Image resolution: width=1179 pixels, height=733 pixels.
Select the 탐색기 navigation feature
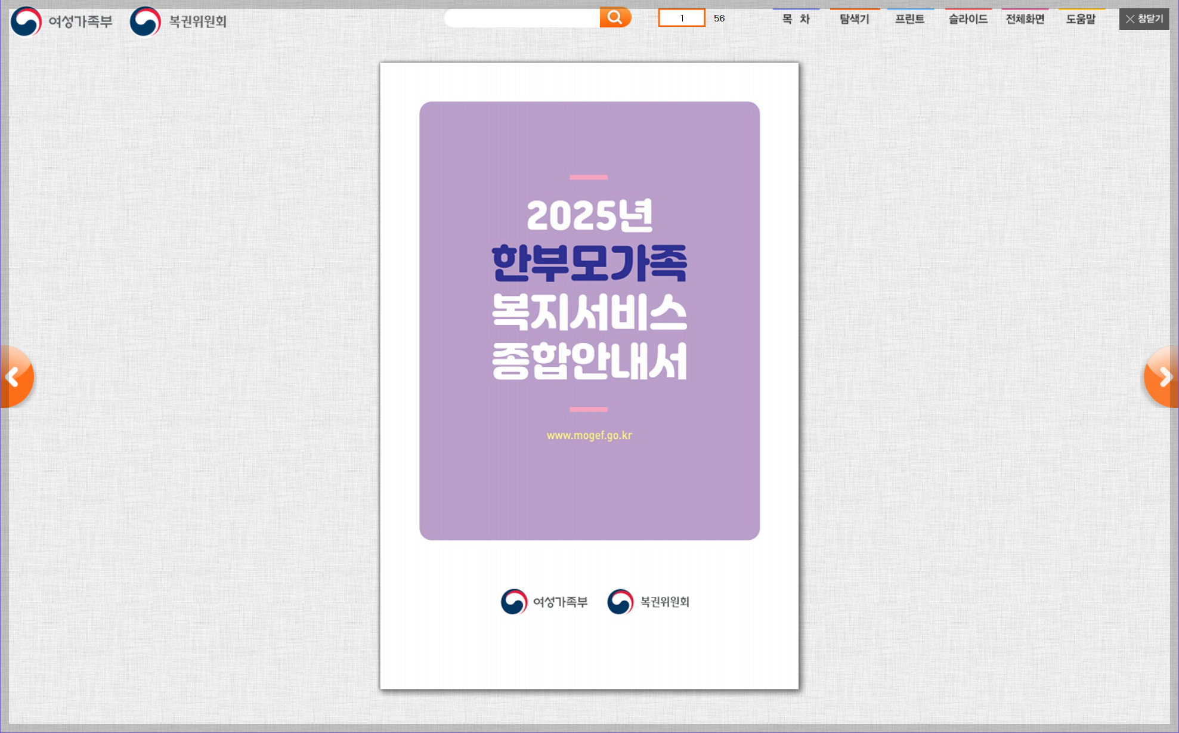pos(853,19)
